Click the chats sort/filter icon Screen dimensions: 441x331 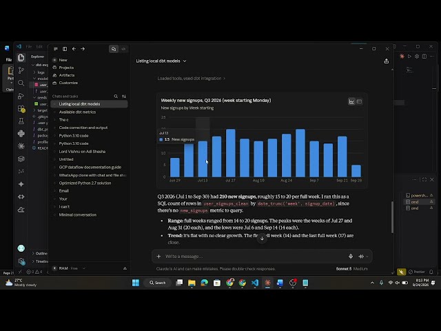pyautogui.click(x=124, y=97)
